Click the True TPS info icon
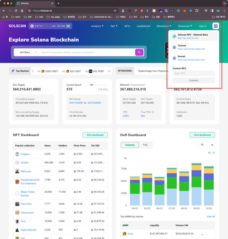228x239 pixels. click(x=152, y=112)
